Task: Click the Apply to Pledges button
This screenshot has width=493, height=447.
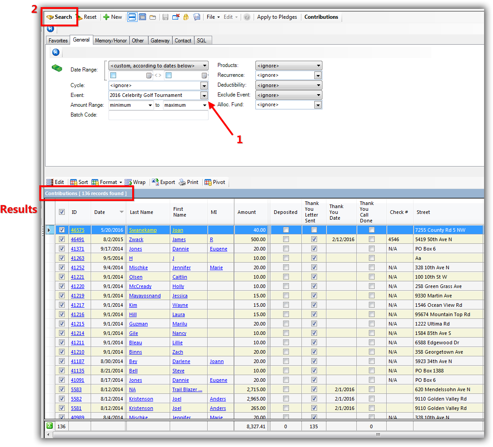Action: (x=277, y=17)
